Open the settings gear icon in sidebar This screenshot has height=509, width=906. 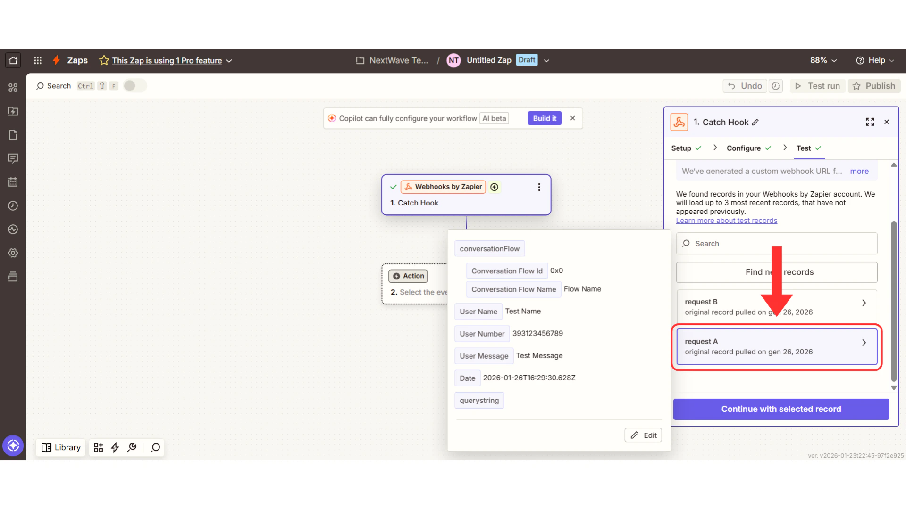pyautogui.click(x=13, y=253)
